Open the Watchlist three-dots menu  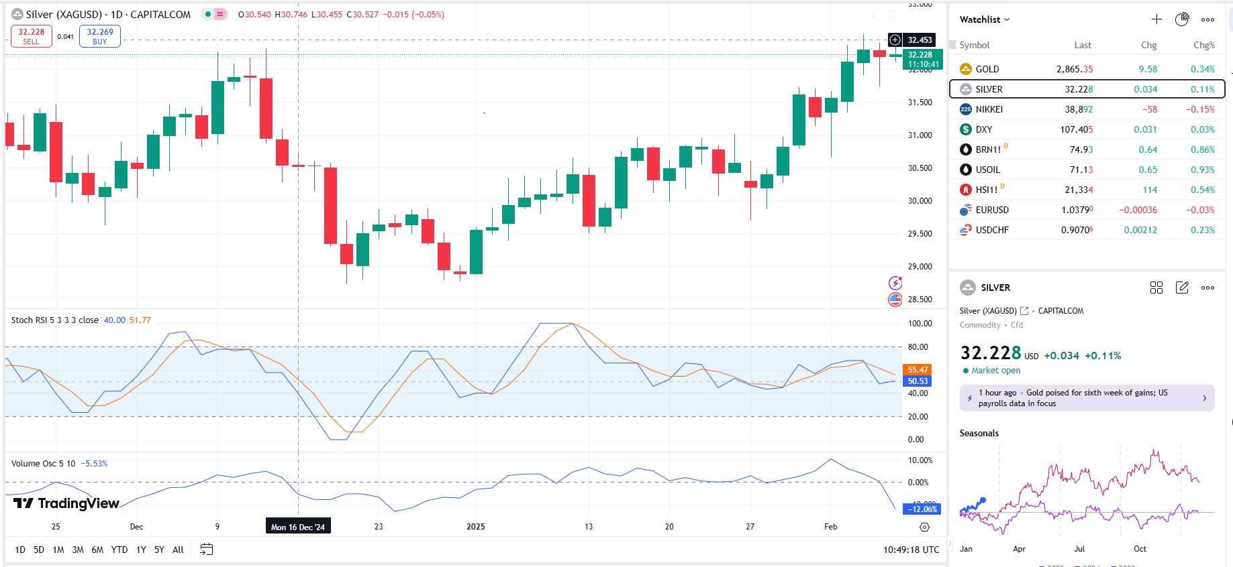tap(1207, 19)
